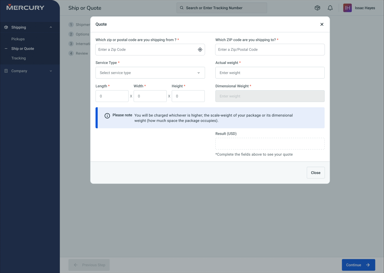This screenshot has height=273, width=384.
Task: Click the Height input box
Action: 188,96
